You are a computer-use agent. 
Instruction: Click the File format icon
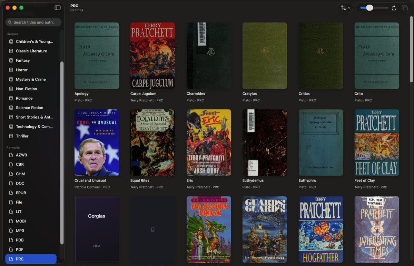tap(11, 202)
